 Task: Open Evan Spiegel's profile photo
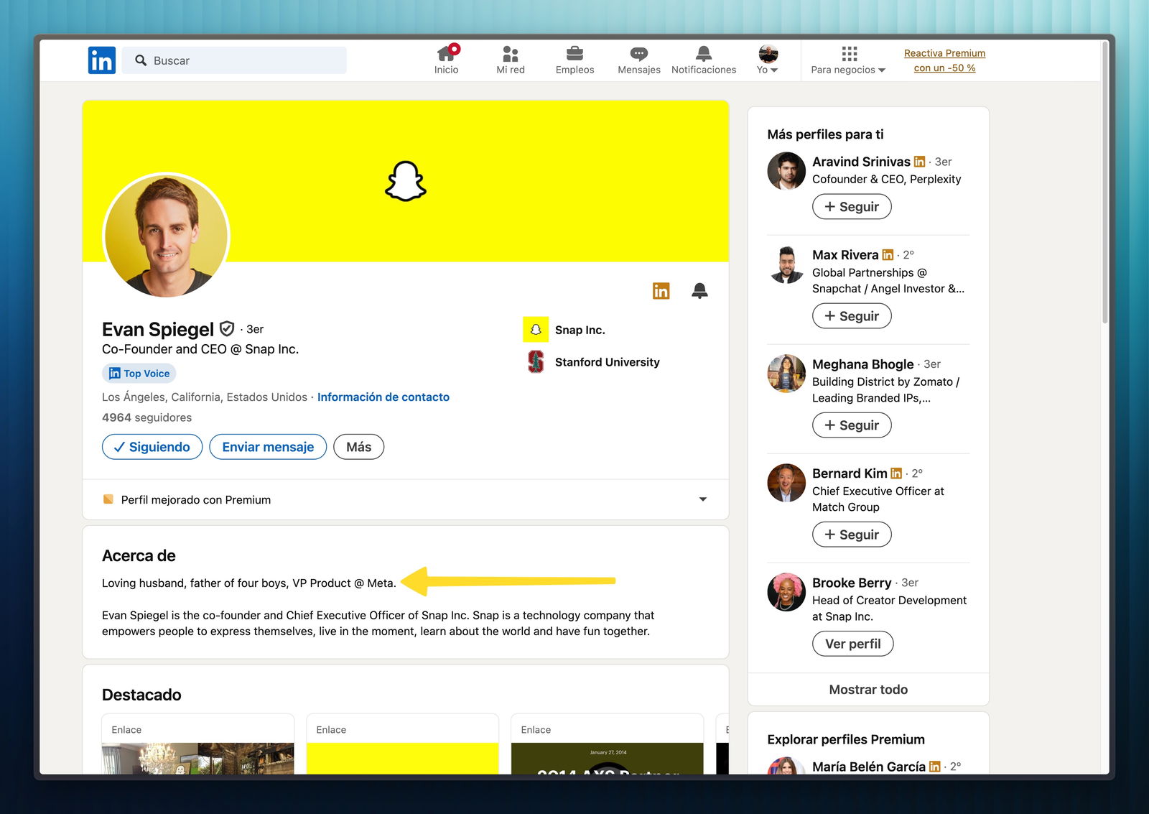(167, 236)
